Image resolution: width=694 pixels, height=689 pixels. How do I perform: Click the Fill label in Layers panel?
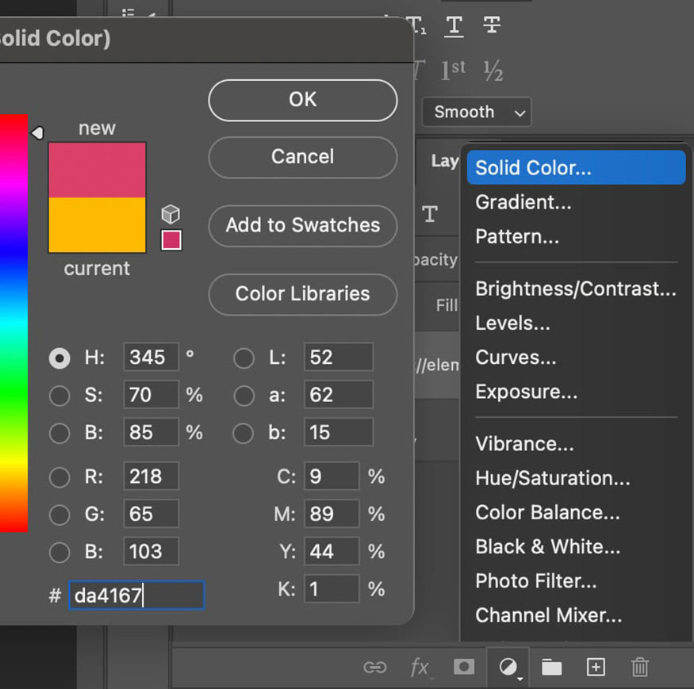447,305
